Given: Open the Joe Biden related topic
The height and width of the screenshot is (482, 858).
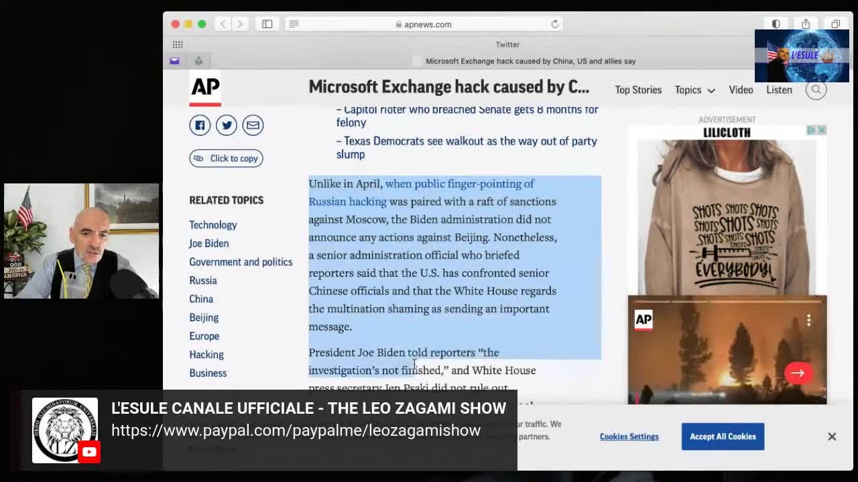Looking at the screenshot, I should 208,244.
